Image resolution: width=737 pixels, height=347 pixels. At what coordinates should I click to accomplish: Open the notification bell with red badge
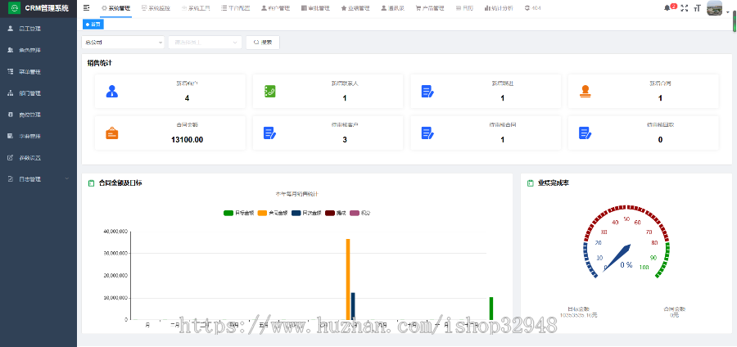[667, 8]
